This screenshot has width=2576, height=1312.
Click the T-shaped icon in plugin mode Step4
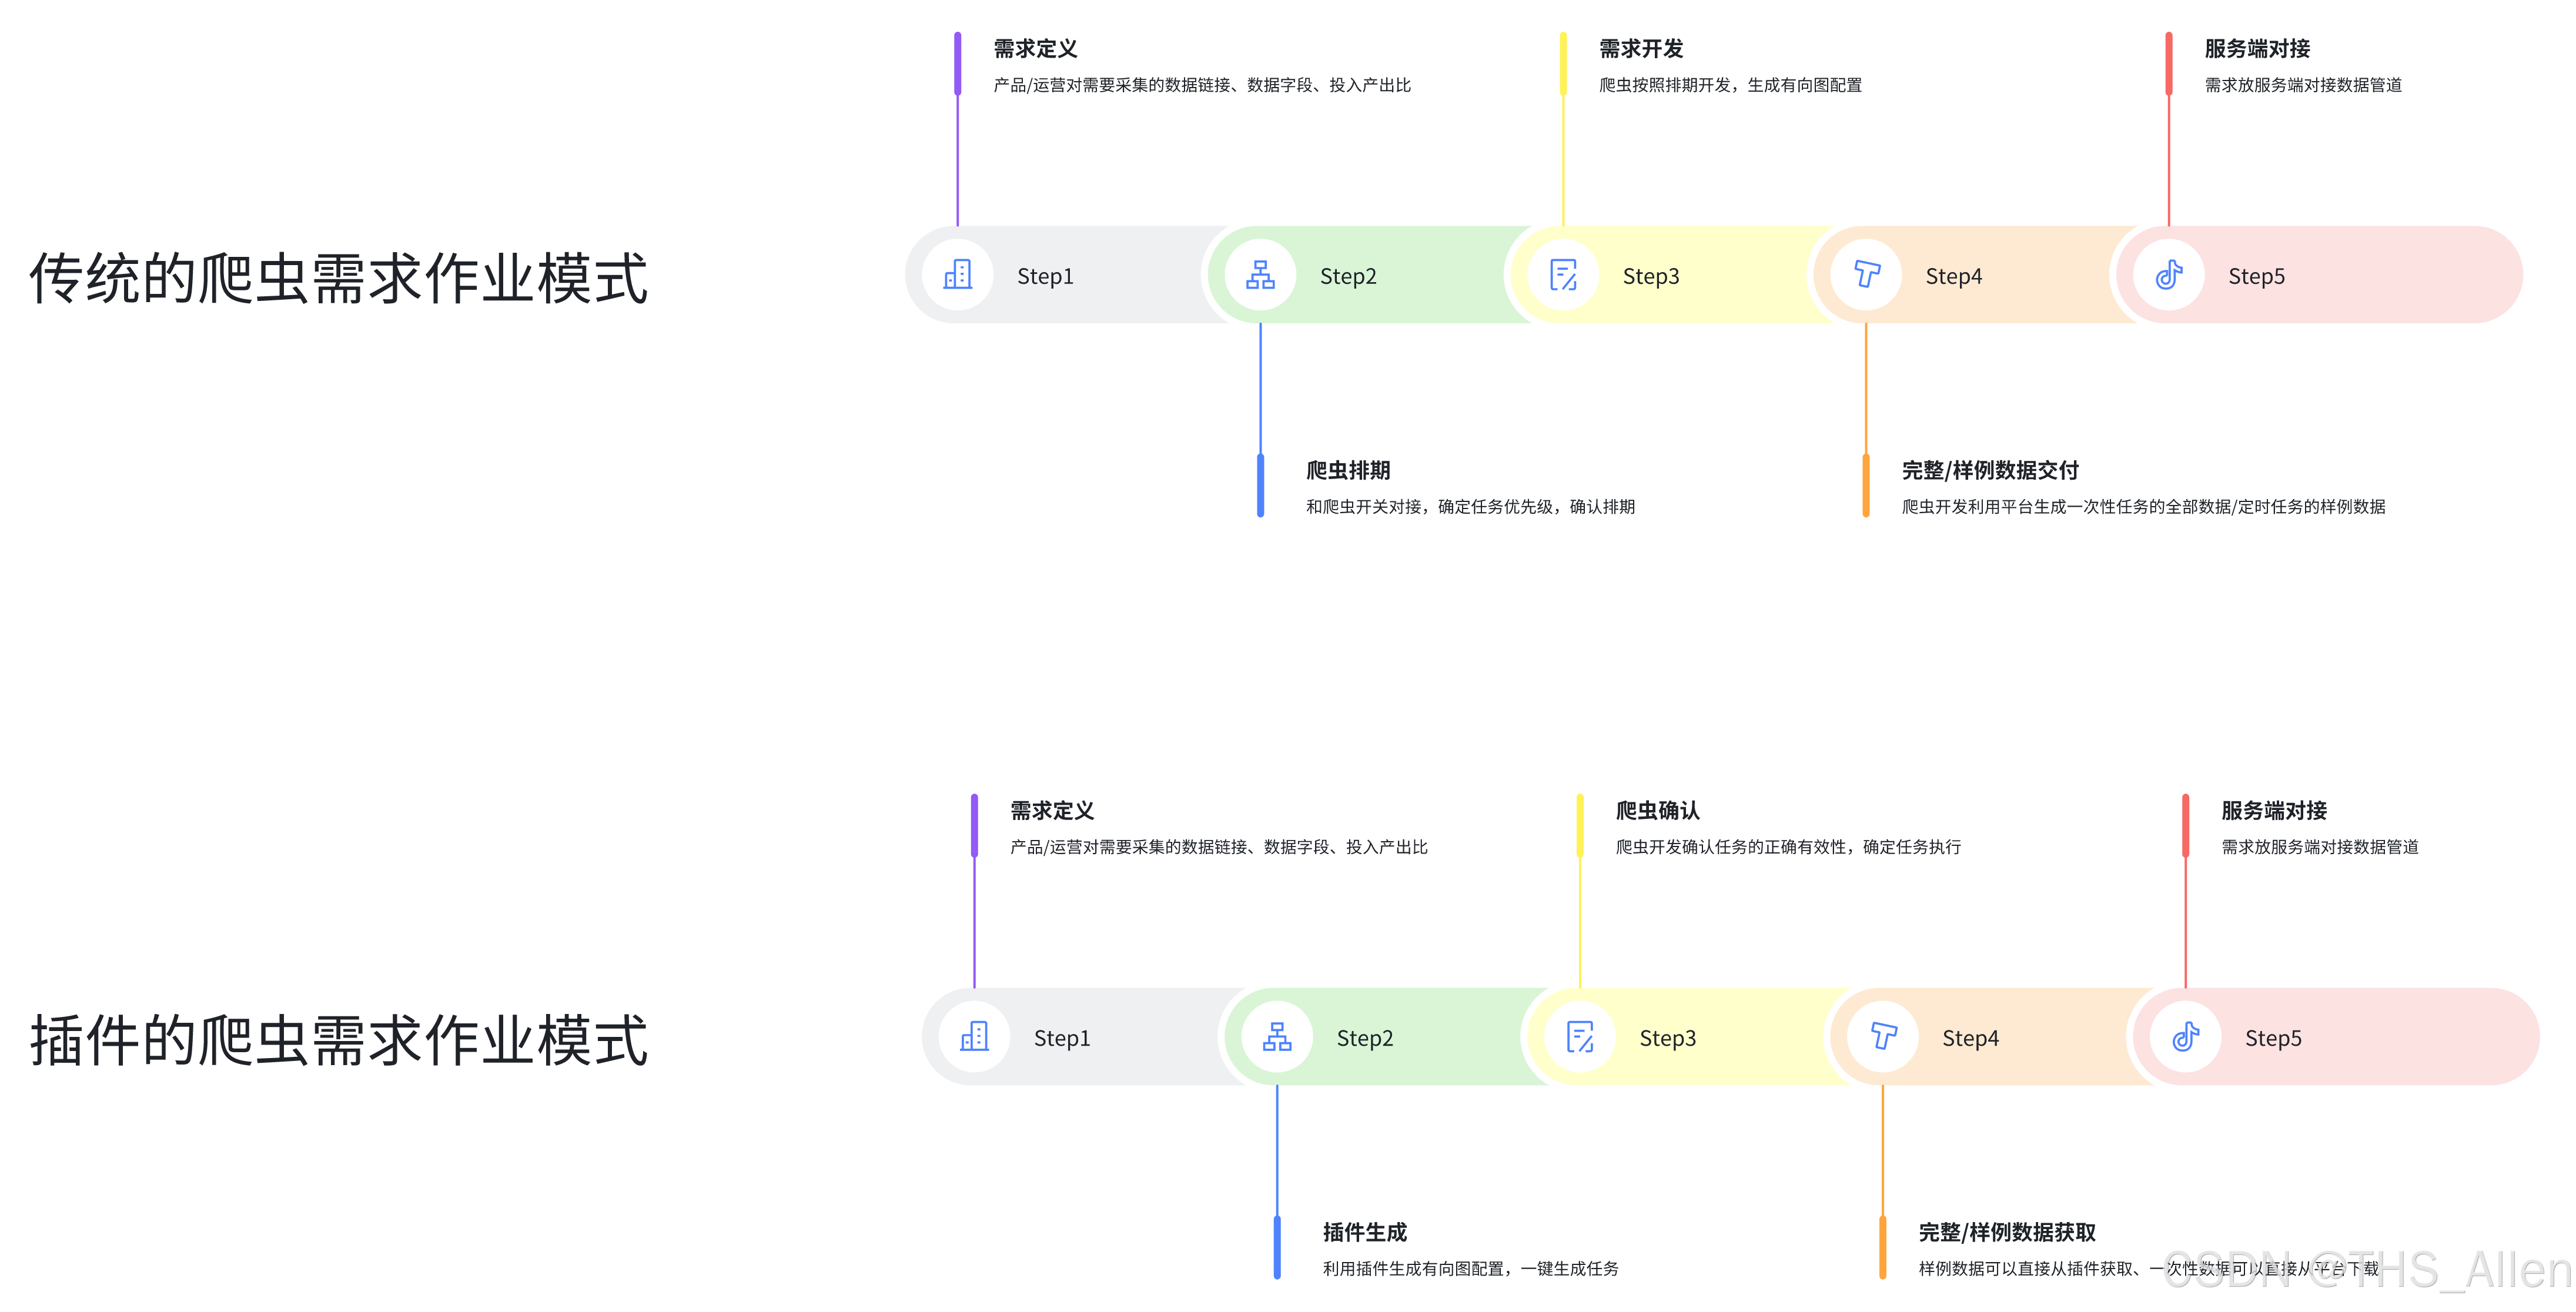coord(1883,1037)
